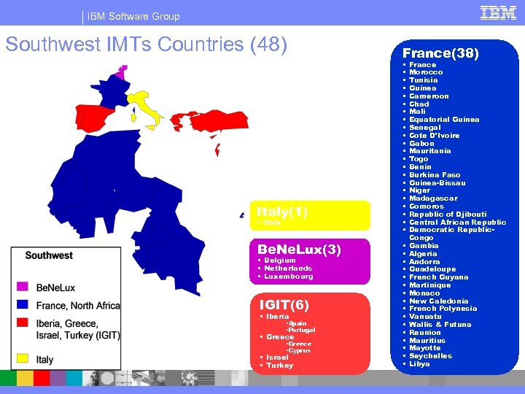Click the 'IGIT(6)' box heading

pos(284,304)
